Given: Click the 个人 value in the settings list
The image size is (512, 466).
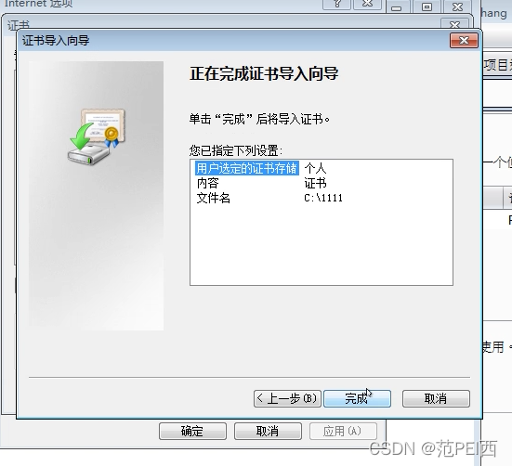Looking at the screenshot, I should point(315,168).
